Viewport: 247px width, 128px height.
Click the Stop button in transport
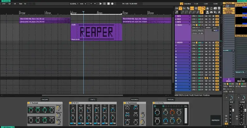click(x=108, y=4)
